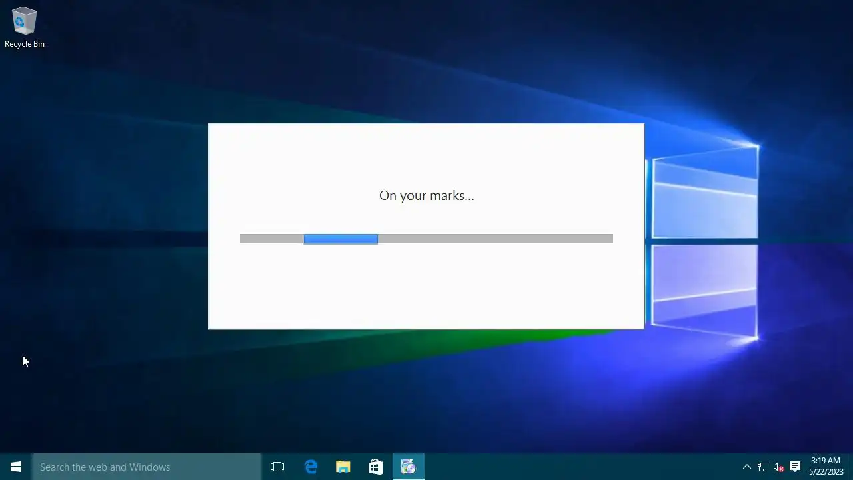Click the muted volume tray icon
This screenshot has height=480, width=853.
778,467
